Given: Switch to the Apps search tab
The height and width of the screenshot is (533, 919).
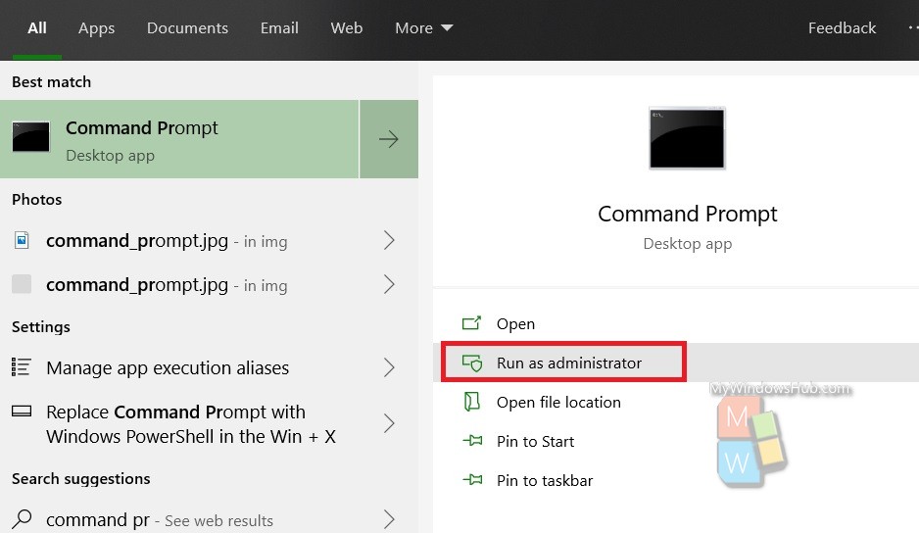Looking at the screenshot, I should (x=97, y=28).
